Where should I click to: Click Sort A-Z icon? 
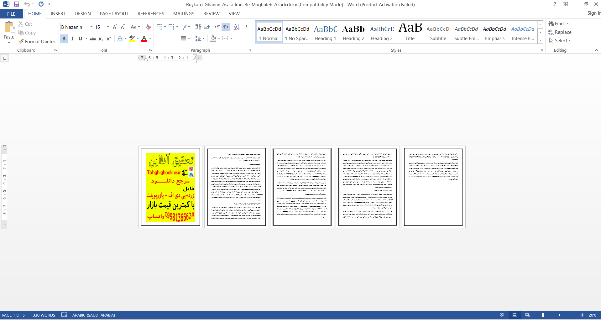pyautogui.click(x=237, y=27)
